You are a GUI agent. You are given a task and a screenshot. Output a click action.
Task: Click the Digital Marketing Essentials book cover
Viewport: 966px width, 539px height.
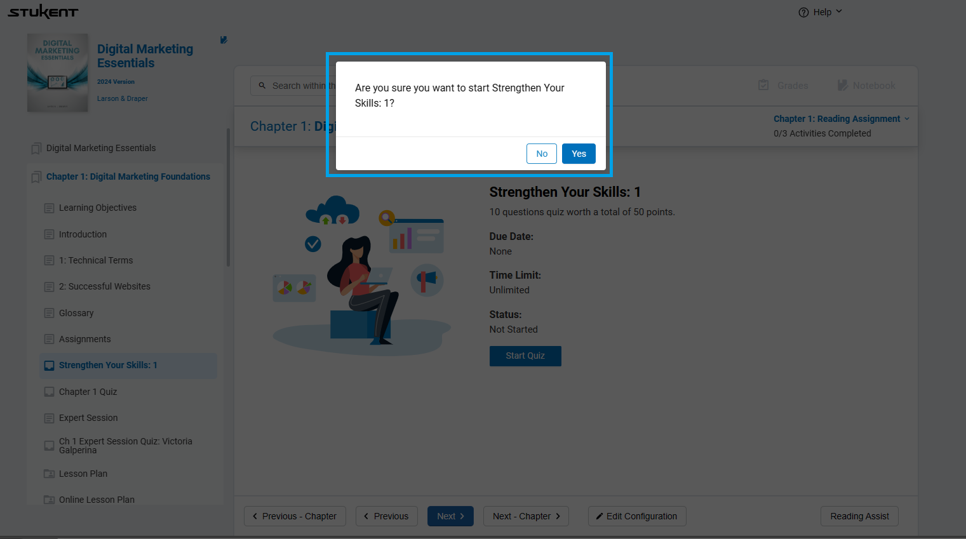tap(58, 73)
